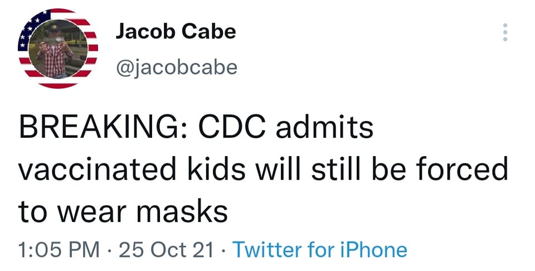Open the Jacob Cabe display name
The height and width of the screenshot is (271, 535).
pyautogui.click(x=176, y=32)
